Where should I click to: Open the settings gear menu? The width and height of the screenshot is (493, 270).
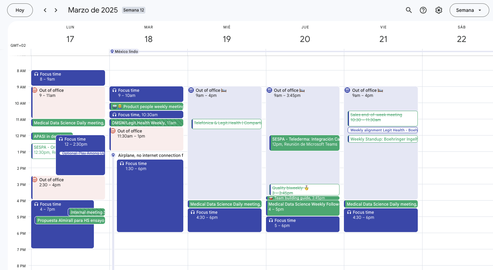pyautogui.click(x=439, y=10)
